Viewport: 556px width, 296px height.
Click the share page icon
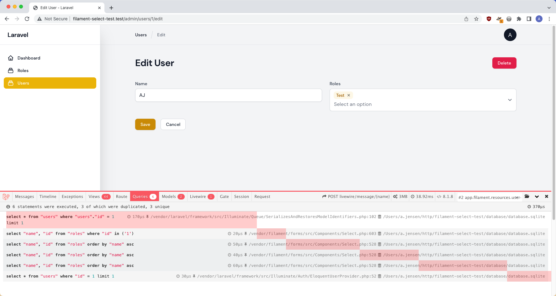click(x=466, y=19)
